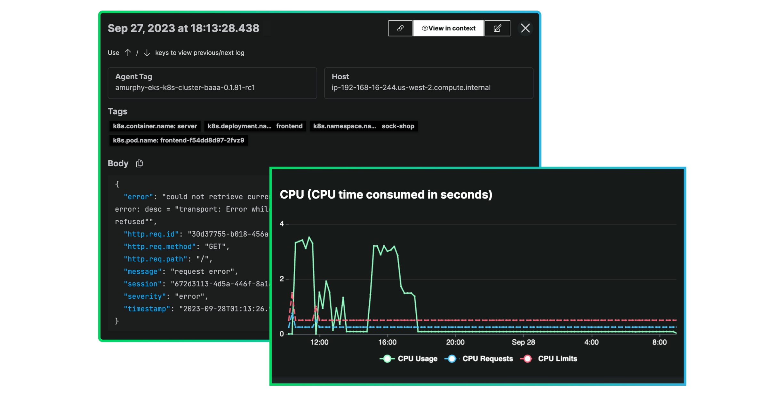Click the edit pencil icon button
768x403 pixels.
[x=497, y=28]
